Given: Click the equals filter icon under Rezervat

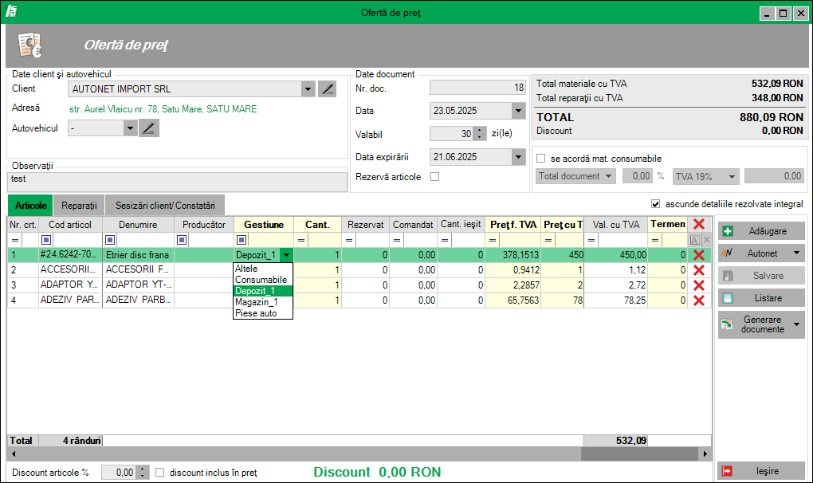Looking at the screenshot, I should [349, 241].
